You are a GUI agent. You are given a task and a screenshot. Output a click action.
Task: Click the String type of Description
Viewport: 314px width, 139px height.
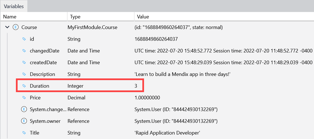pyautogui.click(x=74, y=74)
